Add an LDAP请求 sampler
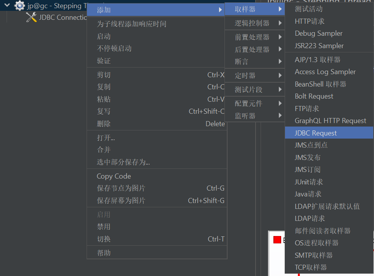Screen dimensions: 374x276 [329, 219]
